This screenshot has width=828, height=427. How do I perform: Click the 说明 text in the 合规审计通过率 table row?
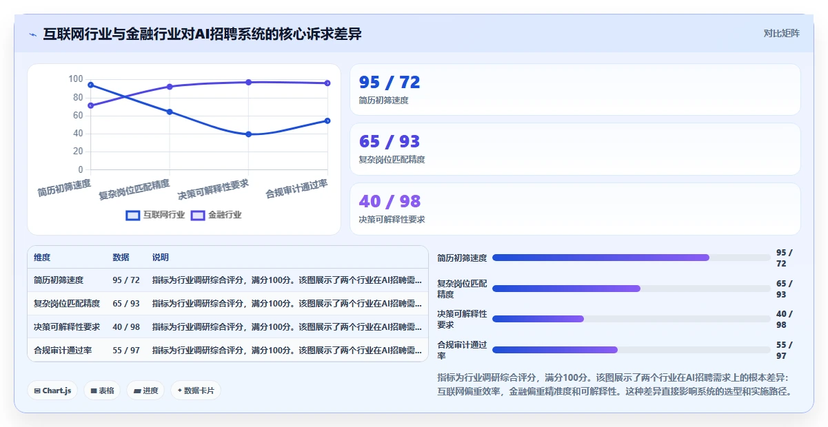(x=287, y=351)
